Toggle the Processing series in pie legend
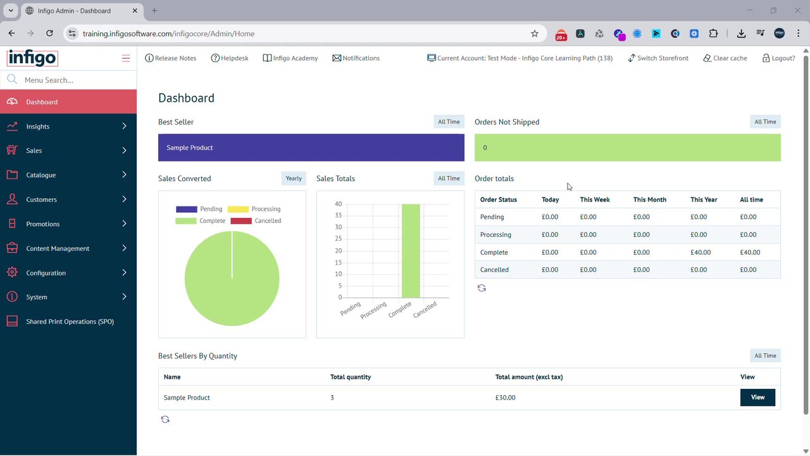Viewport: 810px width, 456px height. coord(254,209)
